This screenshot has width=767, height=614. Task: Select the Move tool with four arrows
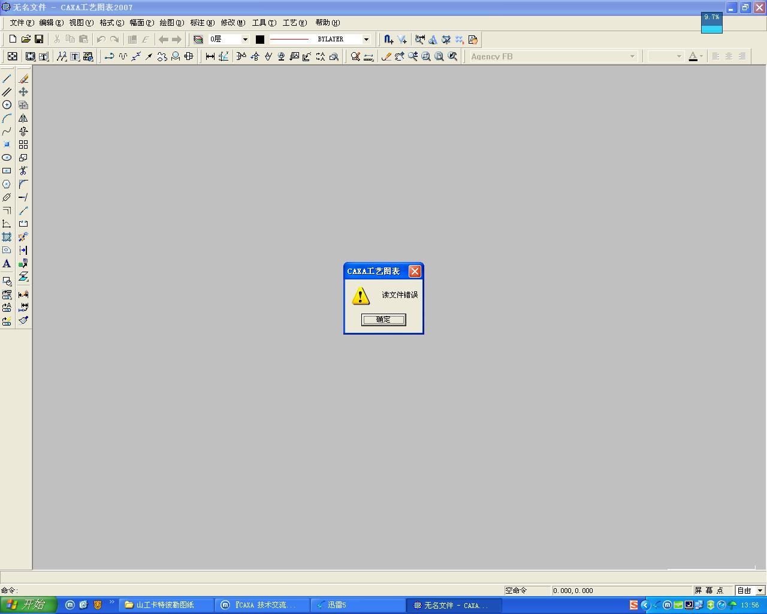23,92
